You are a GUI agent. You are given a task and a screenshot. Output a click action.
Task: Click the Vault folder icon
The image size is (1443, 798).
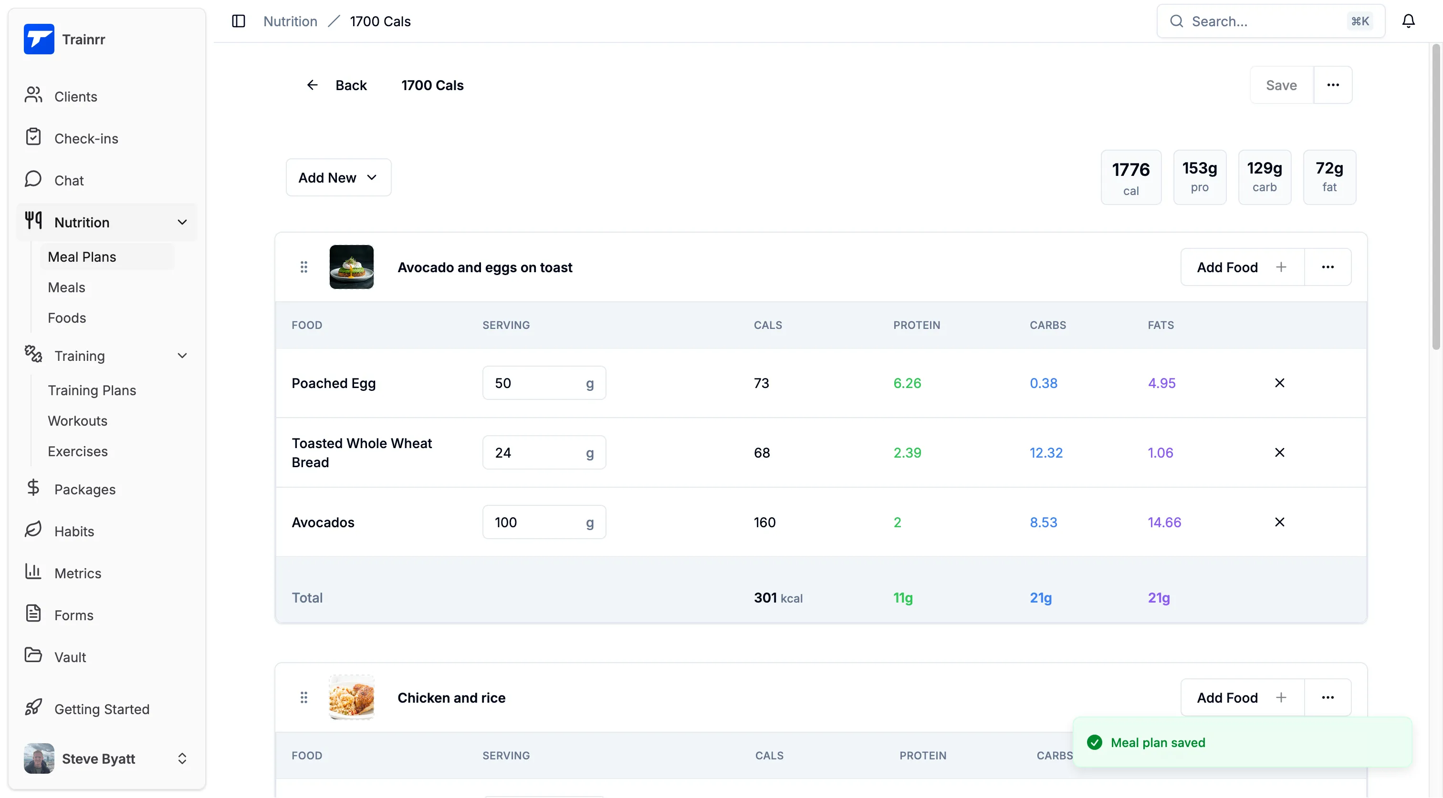(x=33, y=655)
